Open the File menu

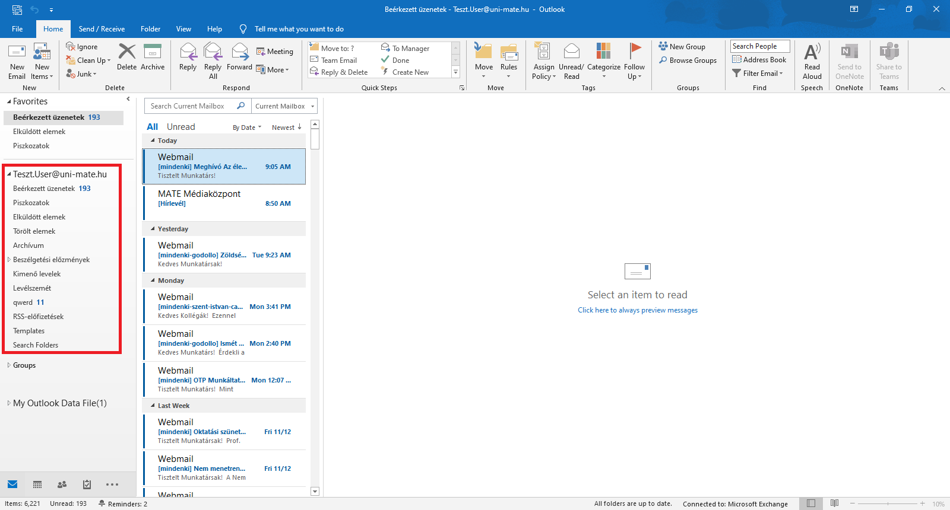tap(17, 29)
